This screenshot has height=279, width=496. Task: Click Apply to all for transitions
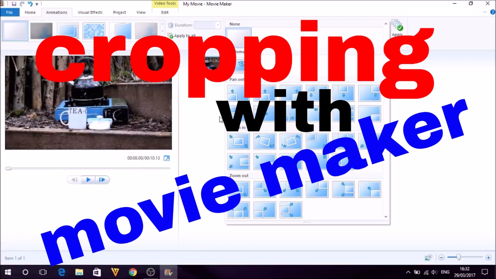(x=182, y=36)
